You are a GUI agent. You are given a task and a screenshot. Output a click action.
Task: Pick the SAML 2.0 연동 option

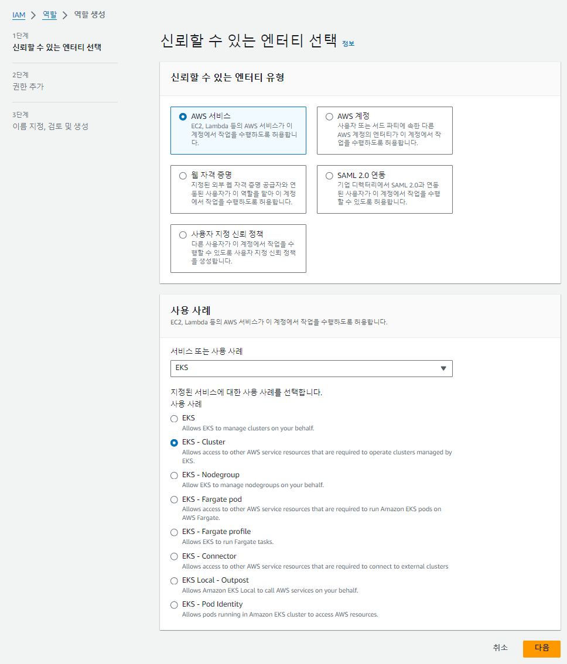tap(329, 176)
